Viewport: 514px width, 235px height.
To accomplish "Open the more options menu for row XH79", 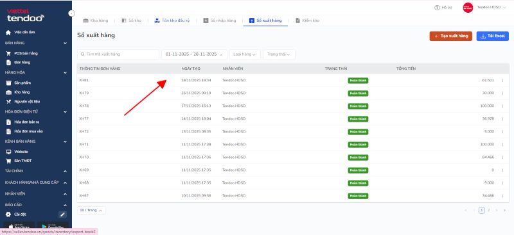I will [x=502, y=93].
